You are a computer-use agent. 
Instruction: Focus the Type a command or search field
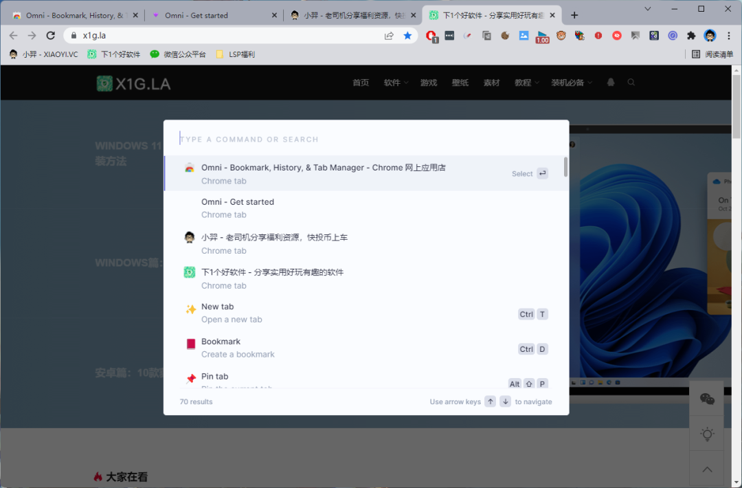[366, 139]
